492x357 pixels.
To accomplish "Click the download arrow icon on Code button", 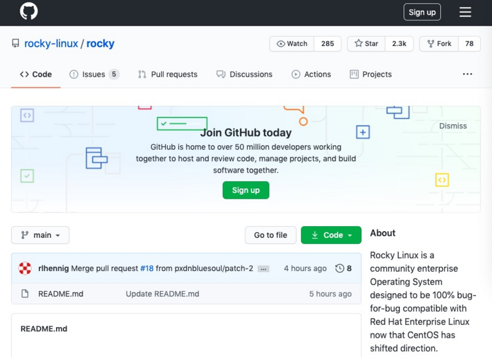I will 315,235.
